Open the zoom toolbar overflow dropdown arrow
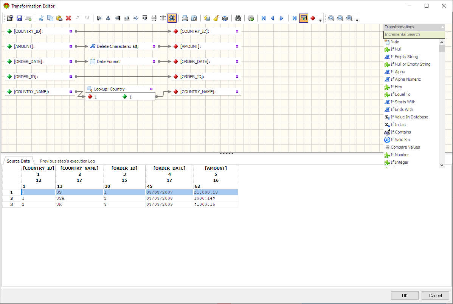 357,20
